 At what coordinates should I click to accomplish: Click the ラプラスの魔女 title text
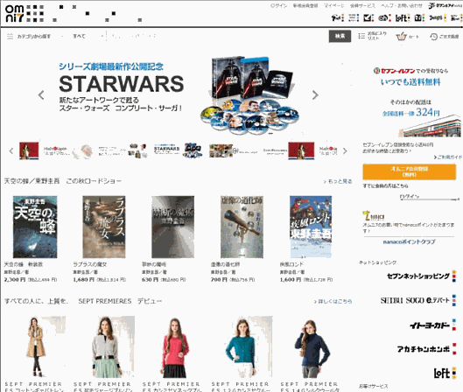(x=90, y=264)
